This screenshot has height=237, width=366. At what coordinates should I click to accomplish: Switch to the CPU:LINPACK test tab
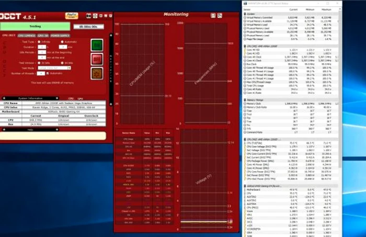[27, 36]
